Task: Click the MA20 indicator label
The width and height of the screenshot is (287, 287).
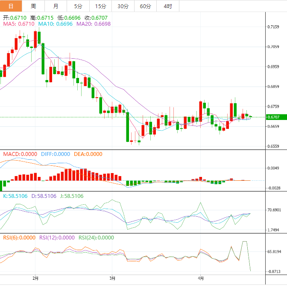Action: click(93, 24)
